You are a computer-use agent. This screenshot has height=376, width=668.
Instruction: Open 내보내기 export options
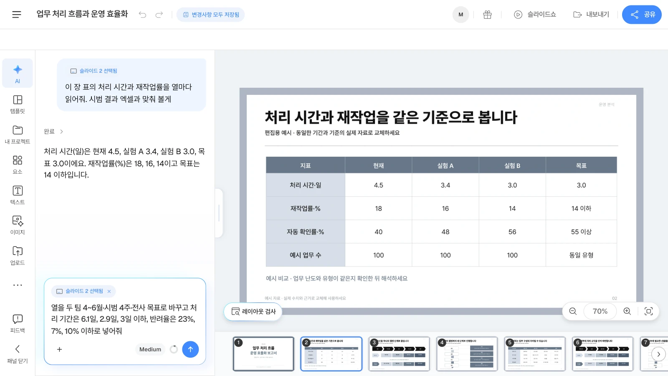591,15
